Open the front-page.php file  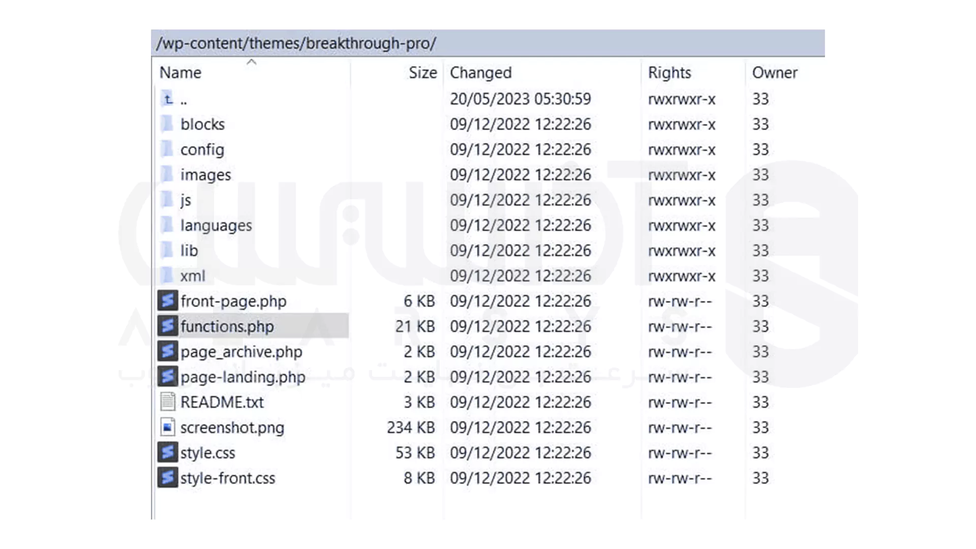234,301
